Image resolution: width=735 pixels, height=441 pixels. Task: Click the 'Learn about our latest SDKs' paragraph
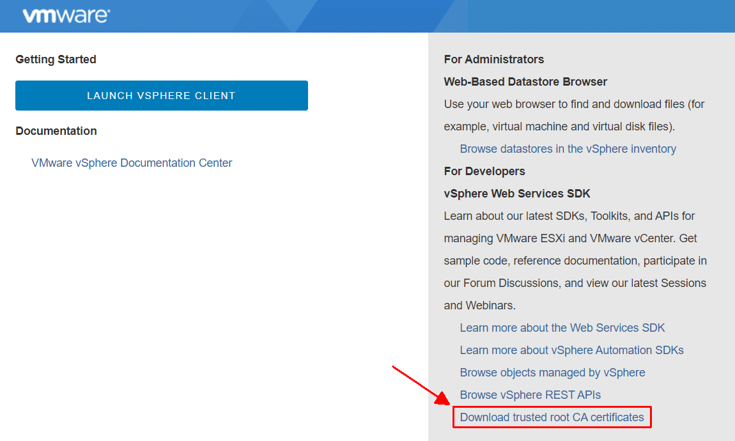point(575,261)
